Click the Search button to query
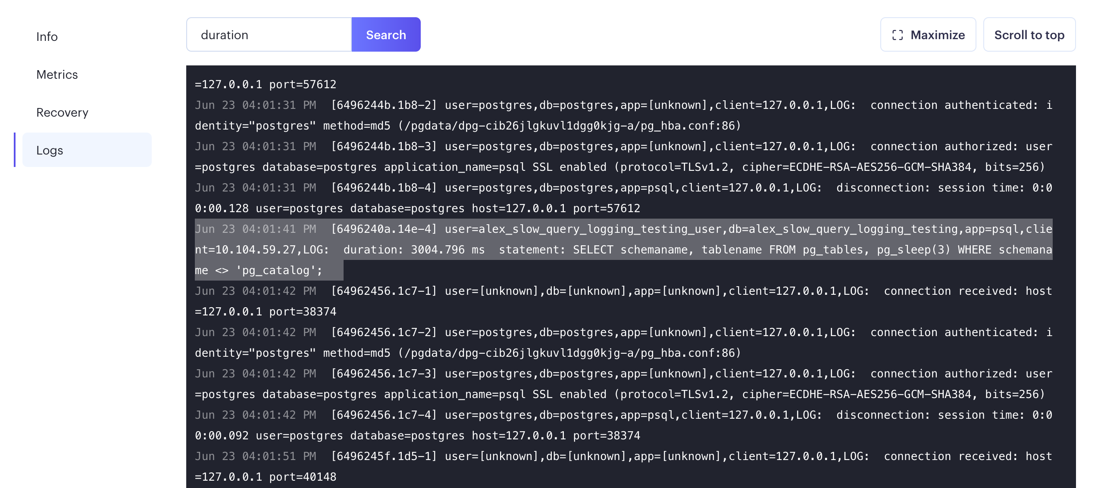Image resolution: width=1101 pixels, height=488 pixels. click(385, 34)
